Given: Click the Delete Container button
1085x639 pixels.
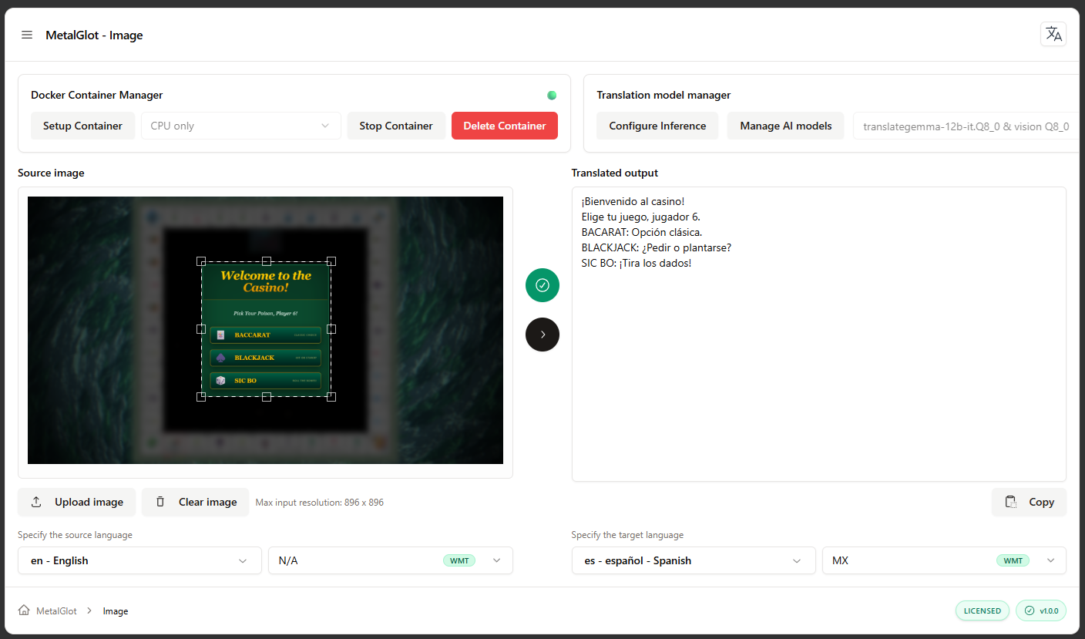Looking at the screenshot, I should [505, 125].
